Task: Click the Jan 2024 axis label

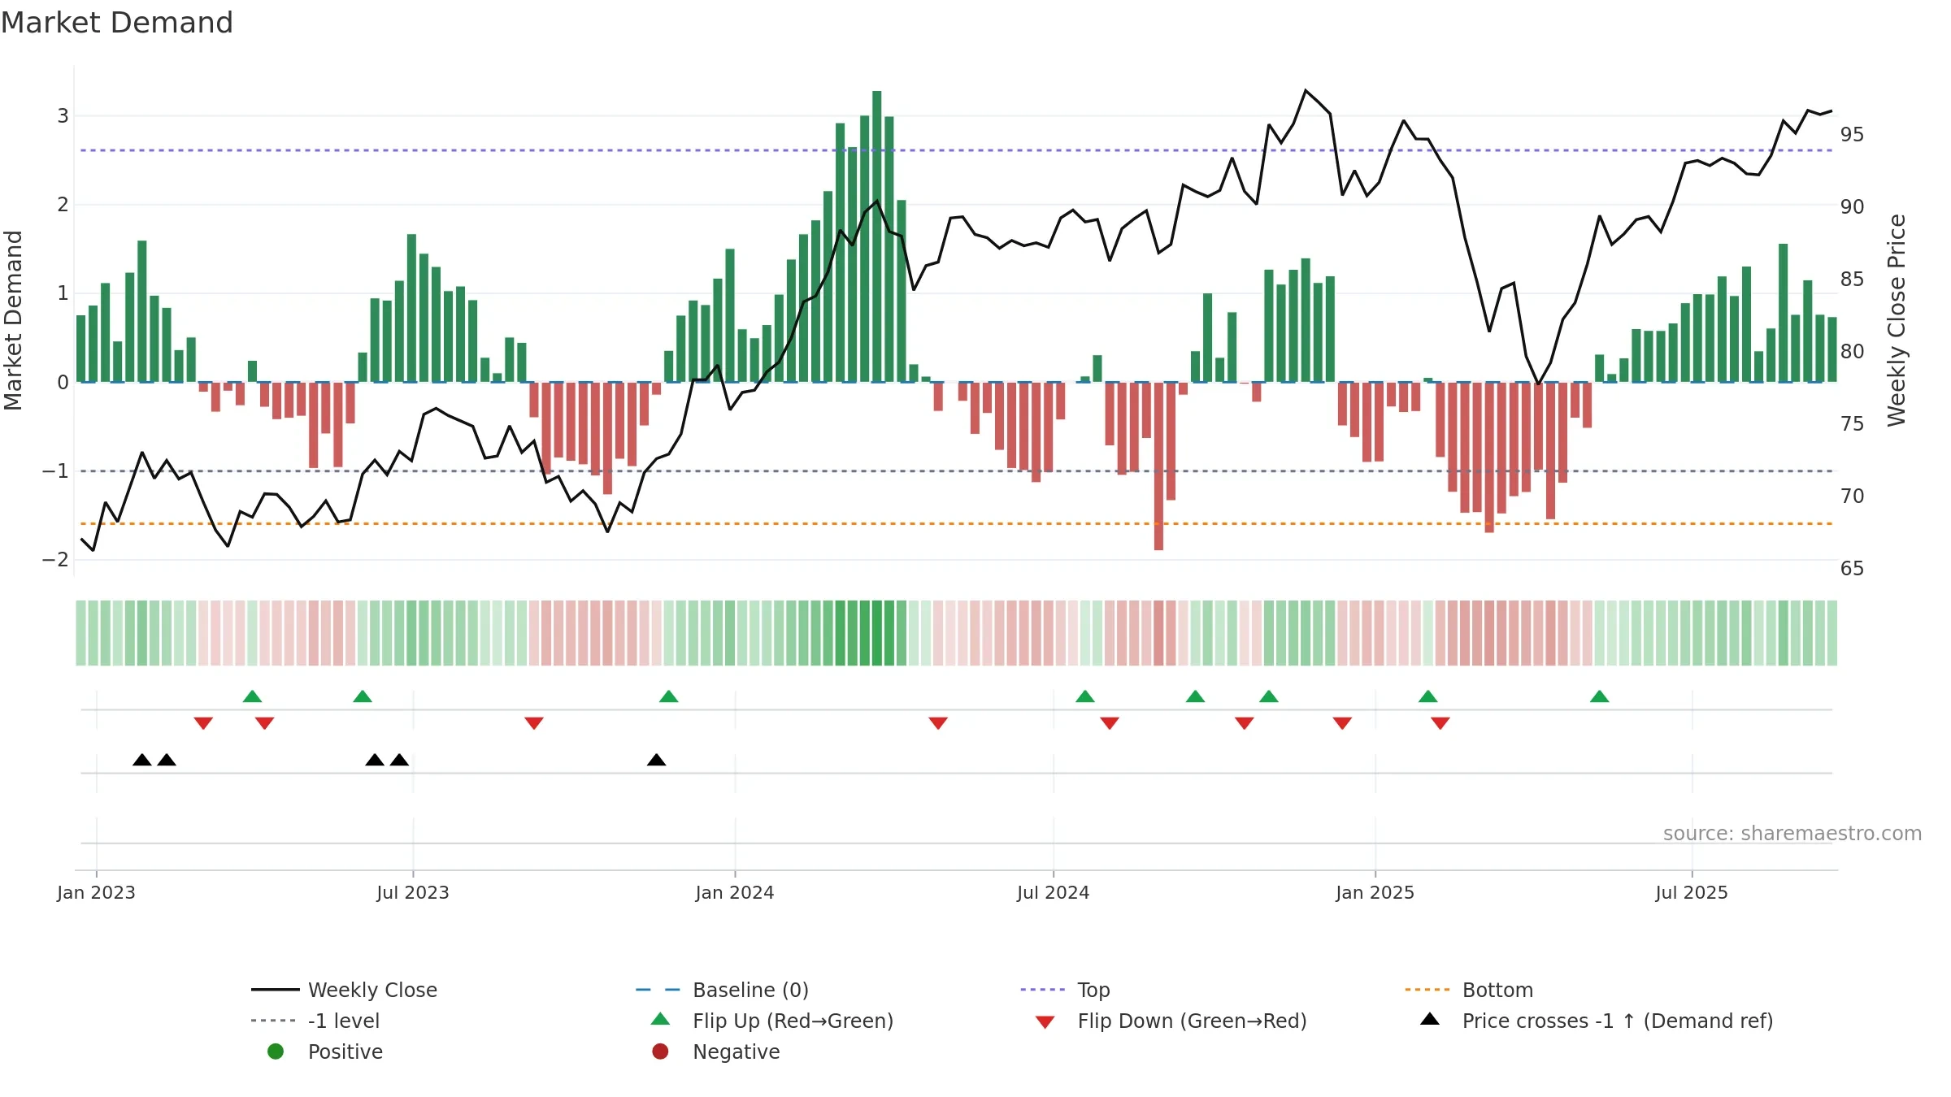Action: pos(735,892)
